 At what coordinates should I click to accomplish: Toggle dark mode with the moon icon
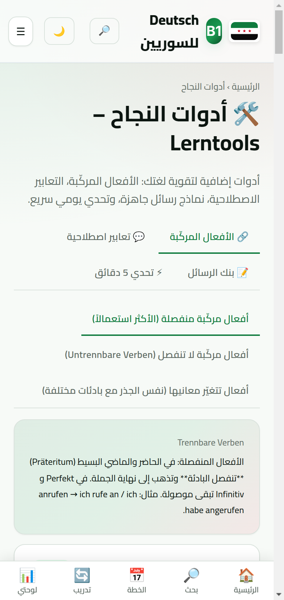[x=59, y=31]
